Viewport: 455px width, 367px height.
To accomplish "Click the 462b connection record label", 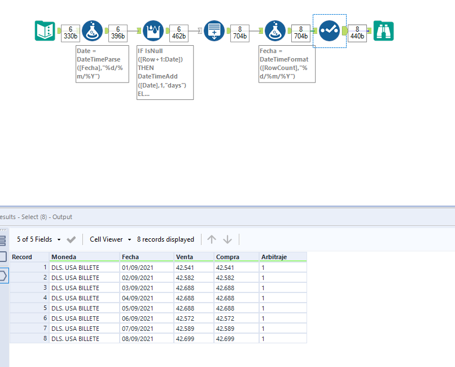I will pyautogui.click(x=179, y=33).
